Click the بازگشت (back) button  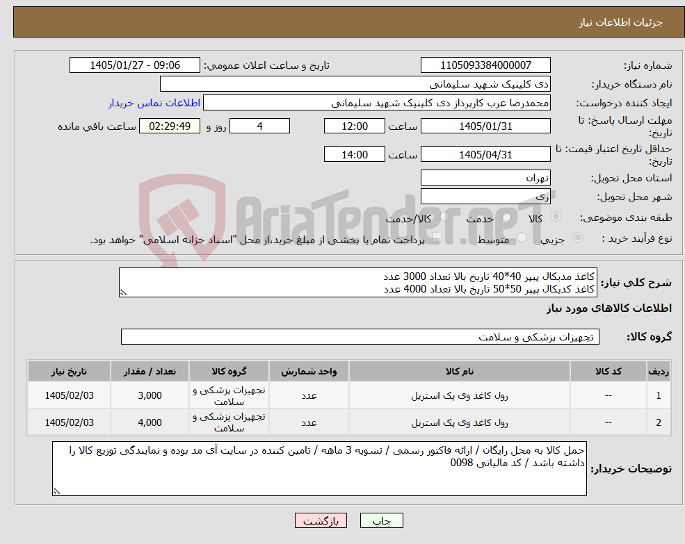point(321,520)
